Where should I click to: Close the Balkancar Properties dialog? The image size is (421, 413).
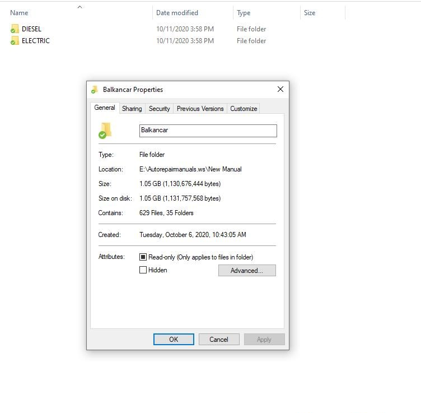280,89
